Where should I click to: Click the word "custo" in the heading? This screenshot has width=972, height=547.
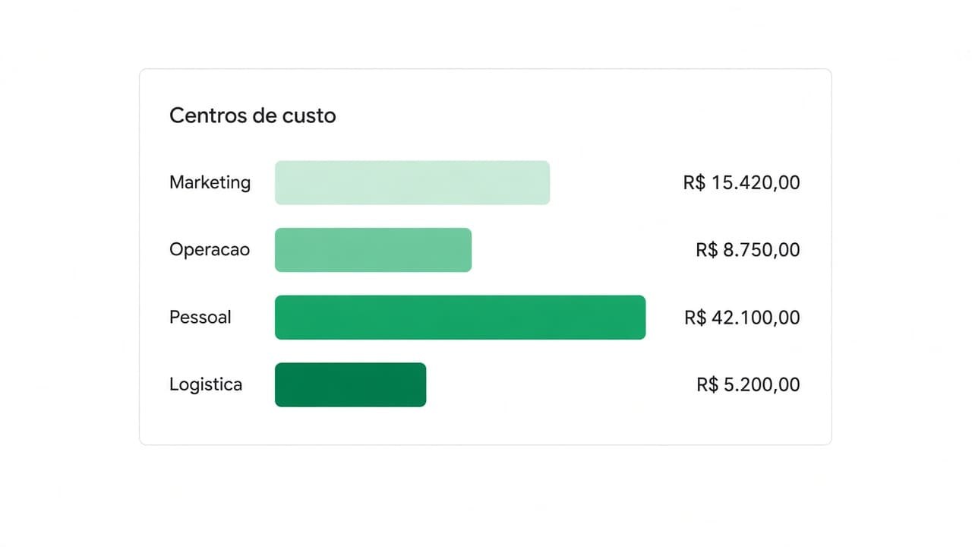click(309, 115)
